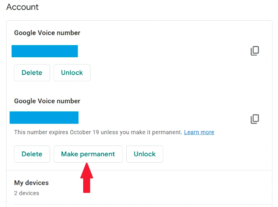278x207 pixels.
Task: Open the Learn more link
Action: click(199, 132)
